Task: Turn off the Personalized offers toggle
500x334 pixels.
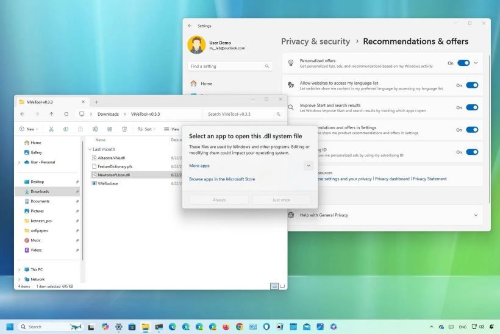Action: tap(463, 63)
